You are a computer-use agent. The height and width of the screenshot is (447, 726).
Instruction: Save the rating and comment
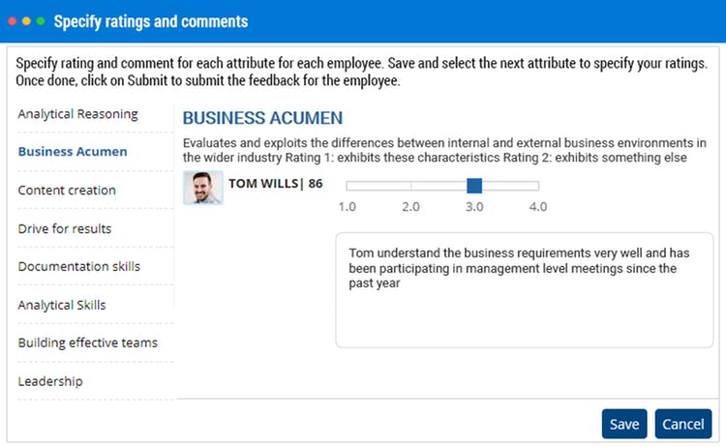[x=624, y=424]
